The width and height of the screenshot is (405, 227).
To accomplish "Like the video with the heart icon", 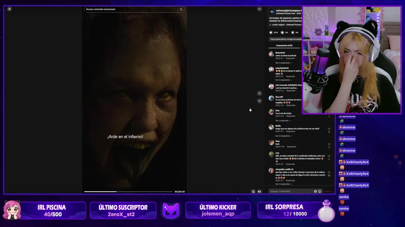I will tap(271, 32).
